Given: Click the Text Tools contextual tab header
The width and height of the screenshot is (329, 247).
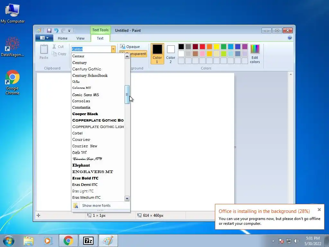Looking at the screenshot, I should [x=100, y=30].
